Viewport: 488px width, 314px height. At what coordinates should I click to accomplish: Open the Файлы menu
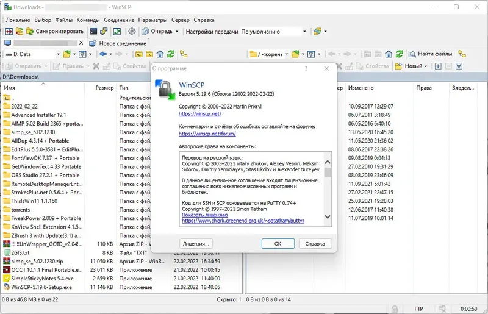tap(64, 20)
